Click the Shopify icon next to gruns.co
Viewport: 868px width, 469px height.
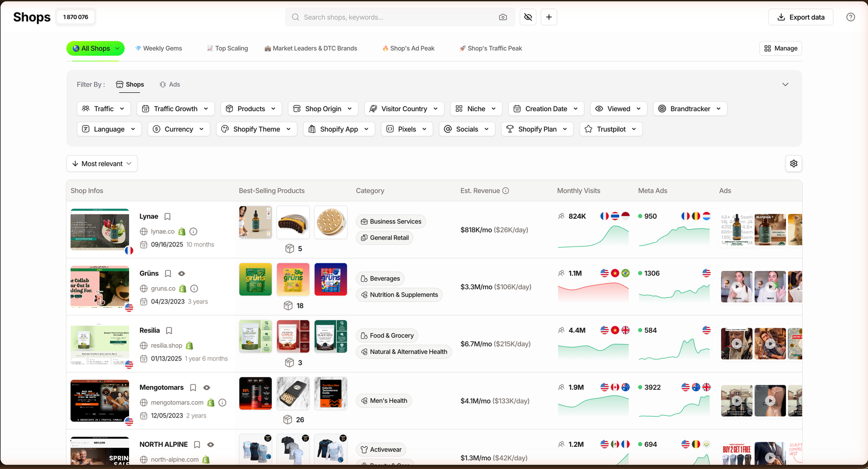click(183, 289)
